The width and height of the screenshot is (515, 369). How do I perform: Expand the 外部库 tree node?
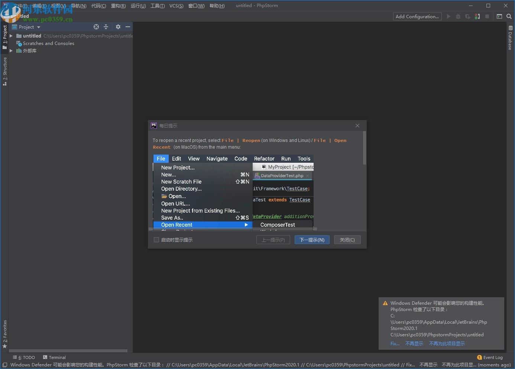11,51
